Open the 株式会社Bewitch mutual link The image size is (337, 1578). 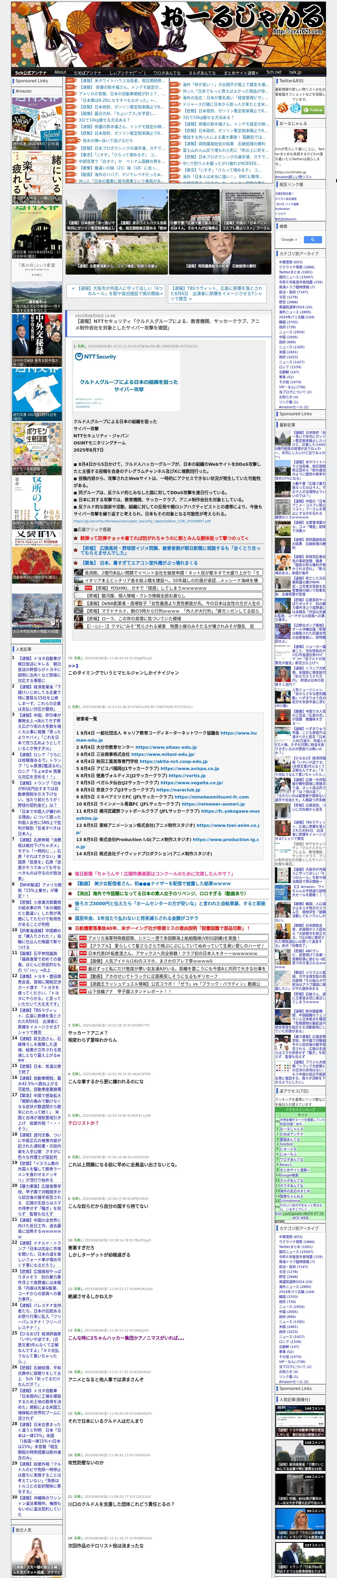point(286,219)
